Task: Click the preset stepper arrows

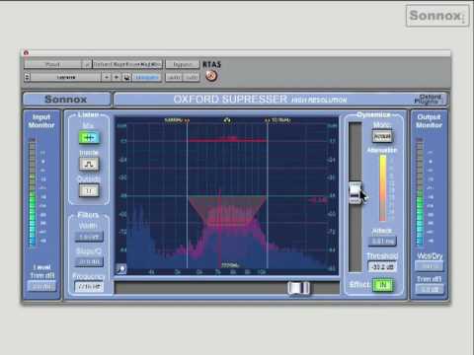Action: [x=28, y=77]
